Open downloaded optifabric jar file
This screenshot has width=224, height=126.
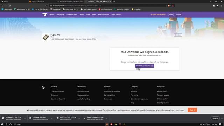(39, 118)
